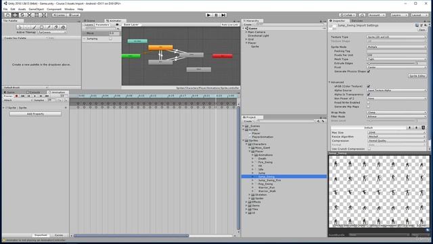Select the Tile Palette eraser tool

tap(56, 27)
